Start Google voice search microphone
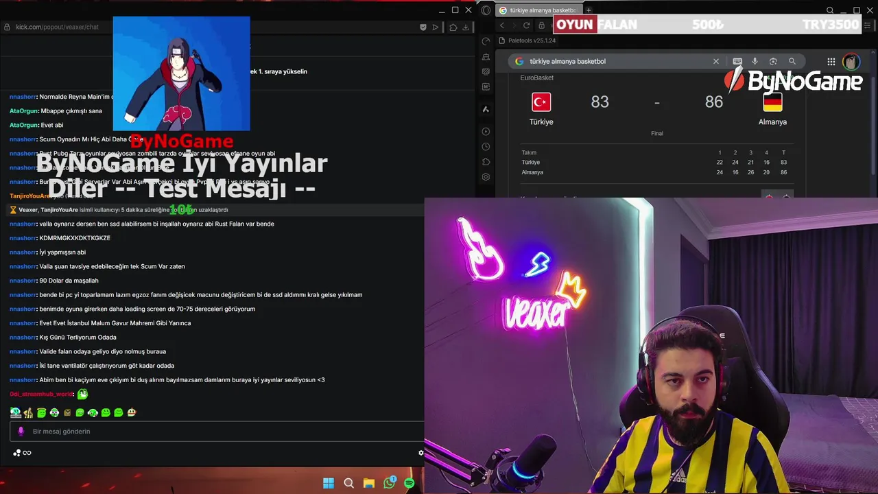The image size is (878, 494). tap(755, 61)
